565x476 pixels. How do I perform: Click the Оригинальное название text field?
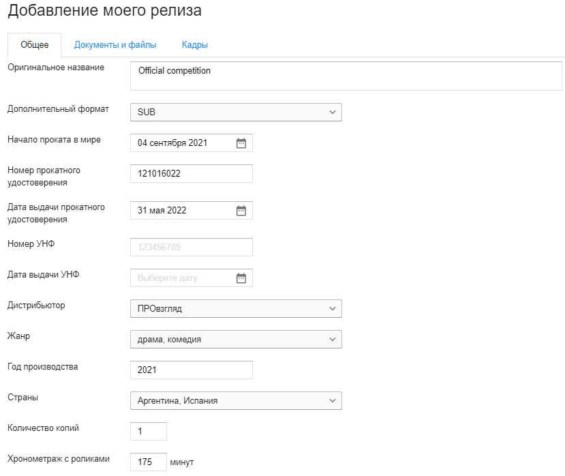pos(346,76)
